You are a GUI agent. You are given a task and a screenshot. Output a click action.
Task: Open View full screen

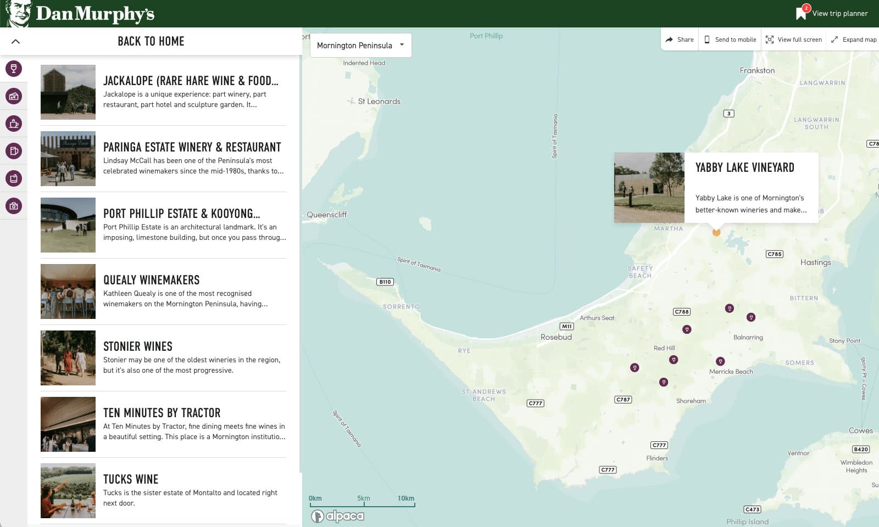[x=793, y=39]
